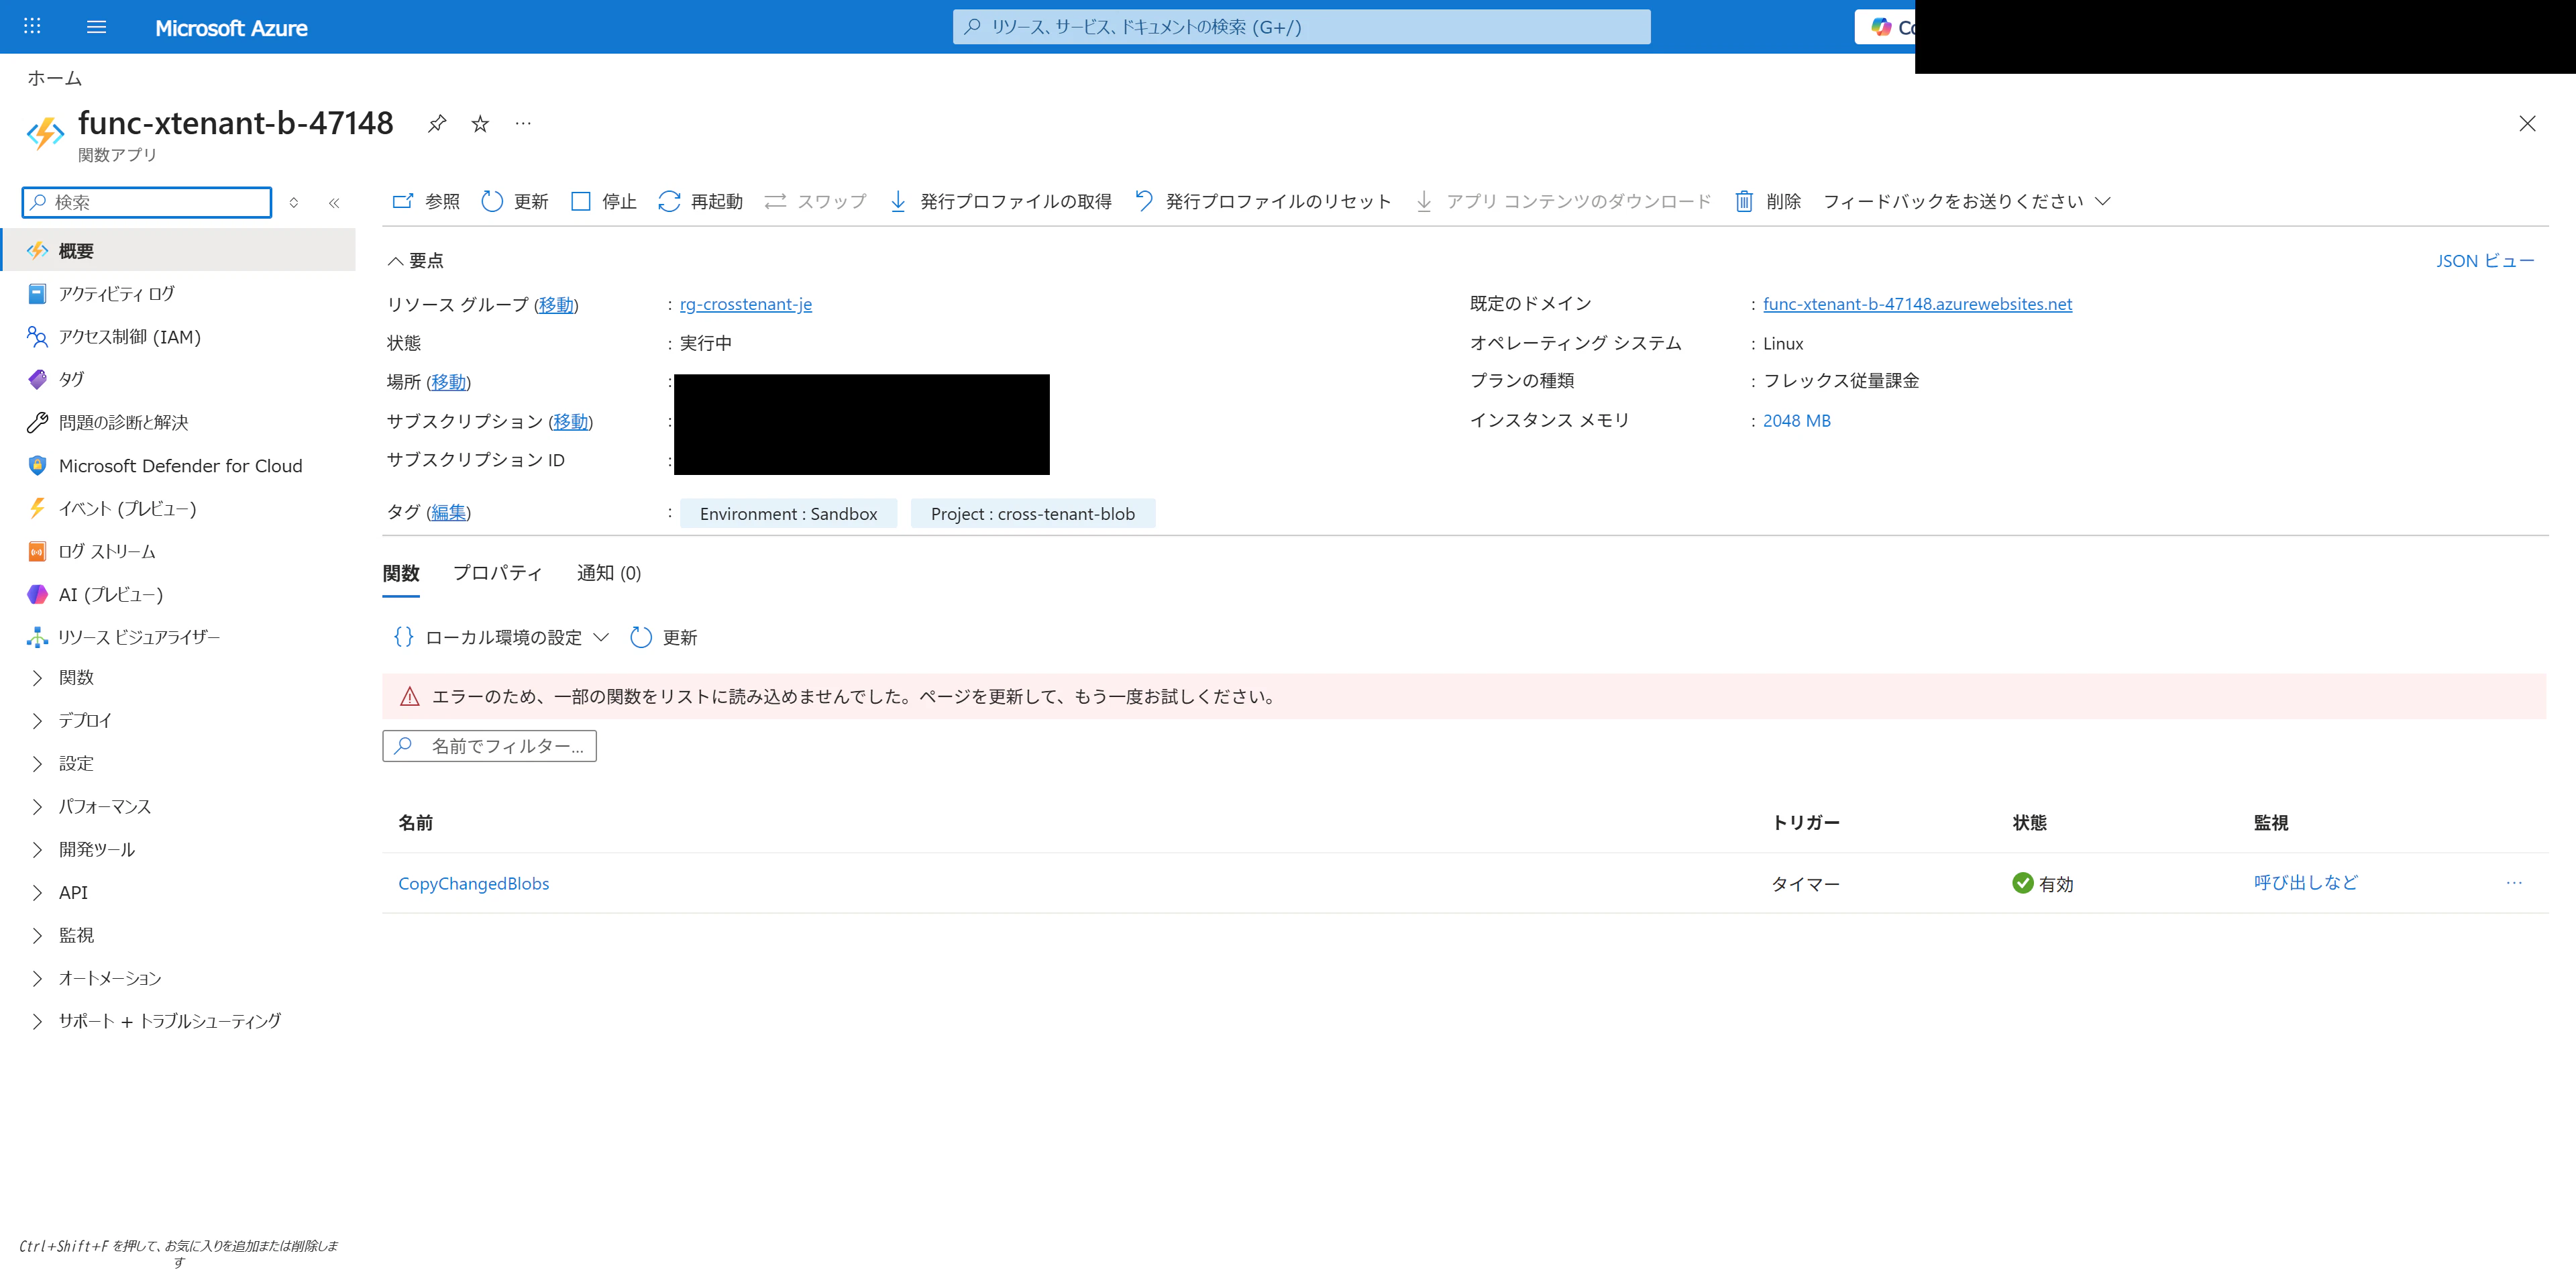Collapse the 要点 essentials section
This screenshot has width=2576, height=1276.
[416, 261]
